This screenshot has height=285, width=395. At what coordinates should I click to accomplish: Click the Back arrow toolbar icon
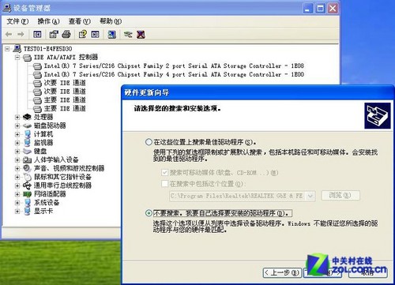click(9, 34)
